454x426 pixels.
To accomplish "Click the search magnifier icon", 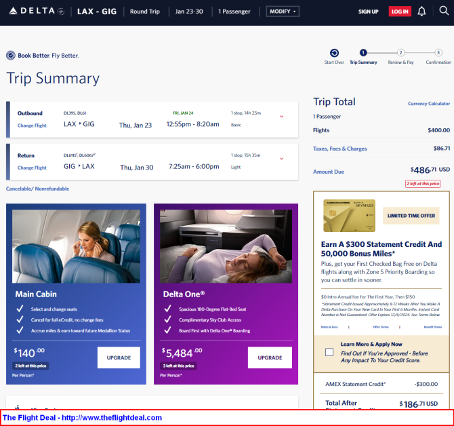I will [x=443, y=12].
